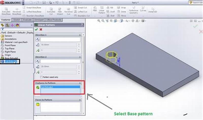Image resolution: width=203 pixels, height=120 pixels.
Task: Click the Revolved Boss/Base tool
Action: click(x=17, y=11)
